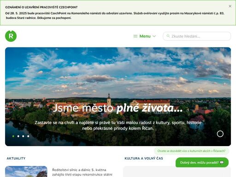Viewport: 236px width, 177px height.
Task: Focus the Zkuste hledání search field
Action: tap(197, 36)
